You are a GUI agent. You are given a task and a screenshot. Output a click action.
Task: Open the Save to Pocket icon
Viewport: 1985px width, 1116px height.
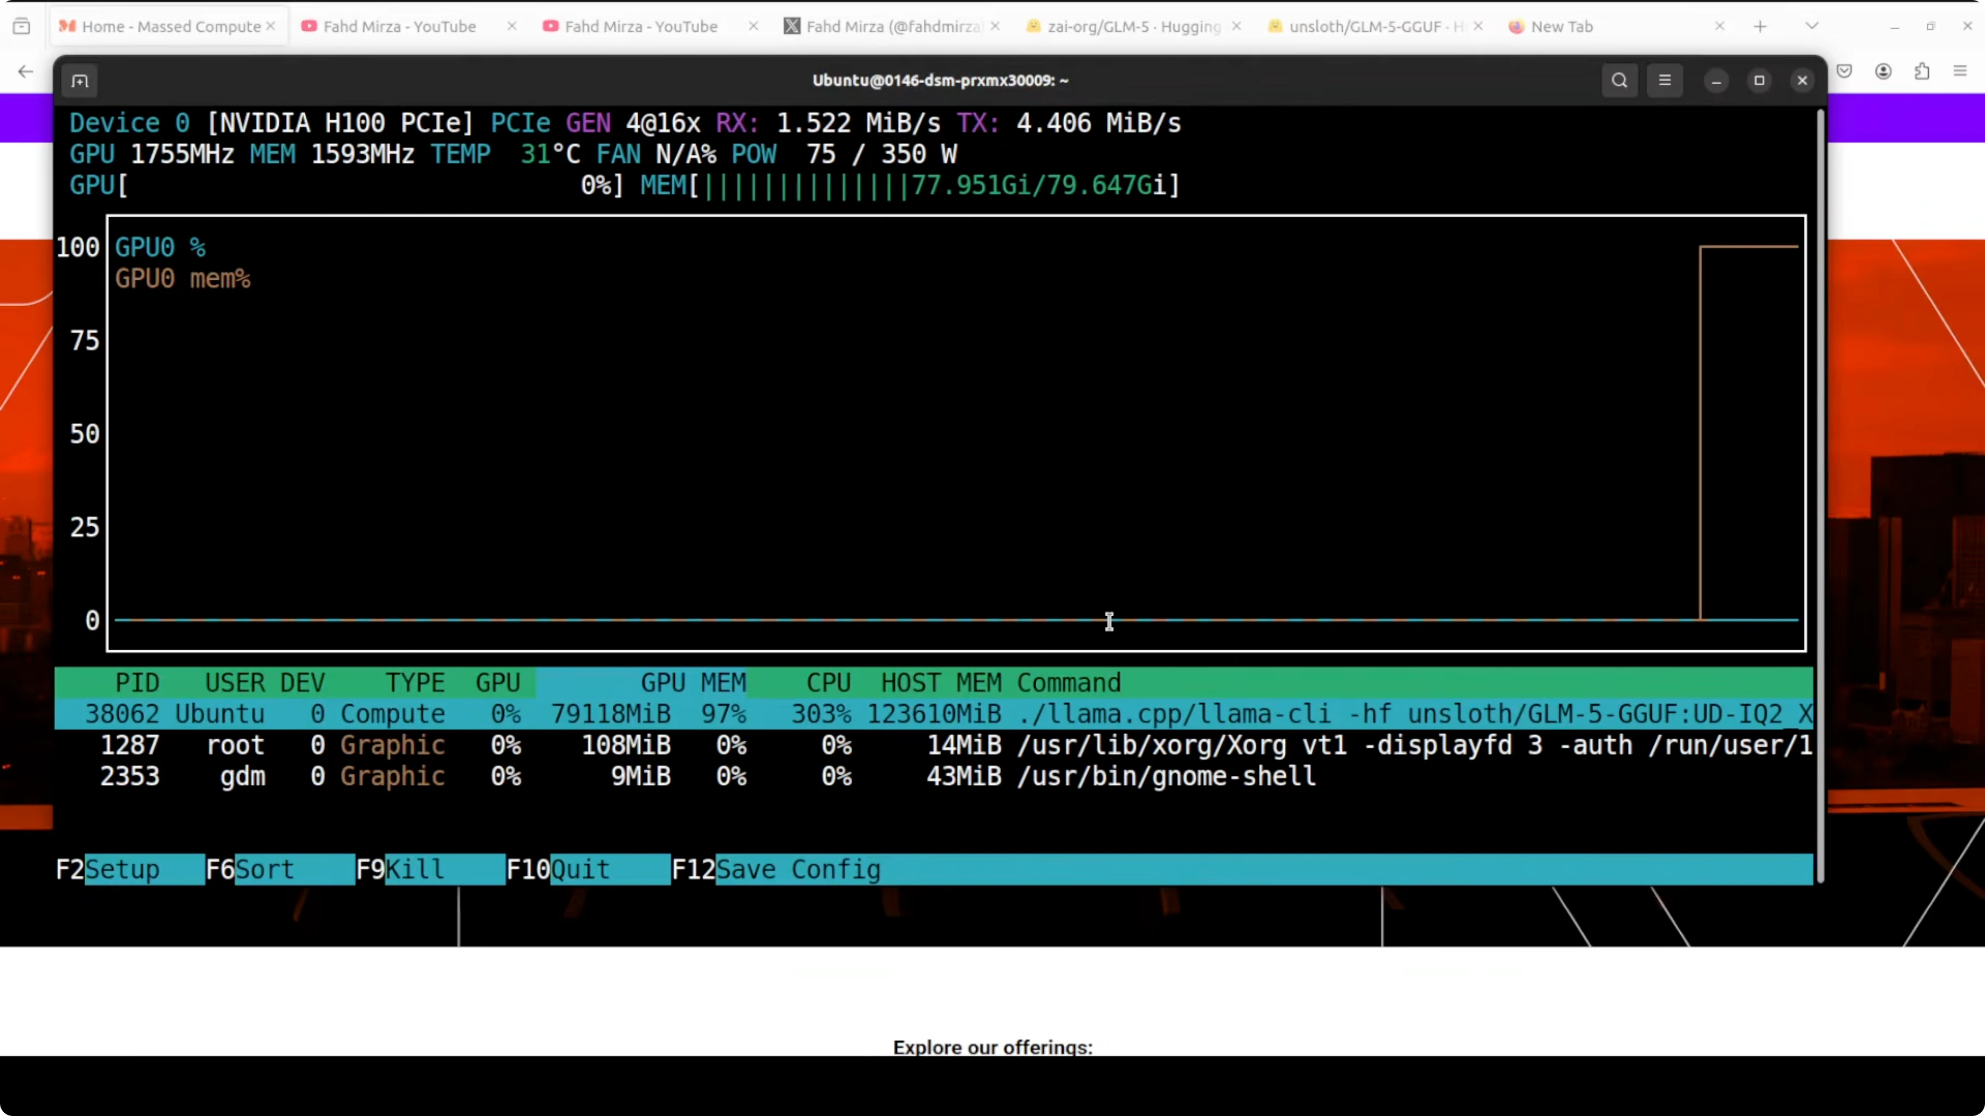pyautogui.click(x=1844, y=72)
